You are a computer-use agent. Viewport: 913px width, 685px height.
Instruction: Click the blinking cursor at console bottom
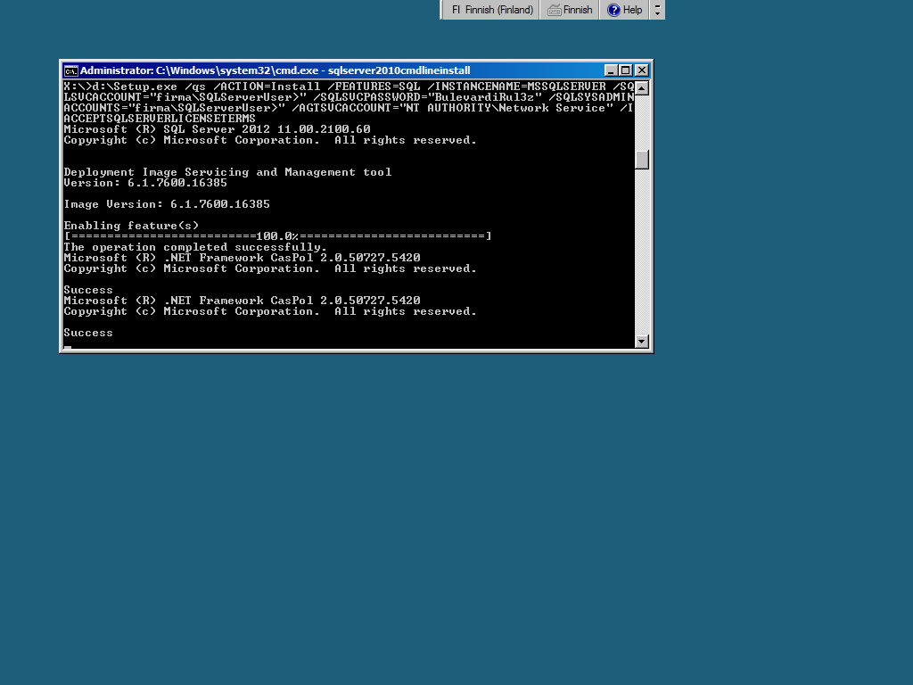click(68, 347)
